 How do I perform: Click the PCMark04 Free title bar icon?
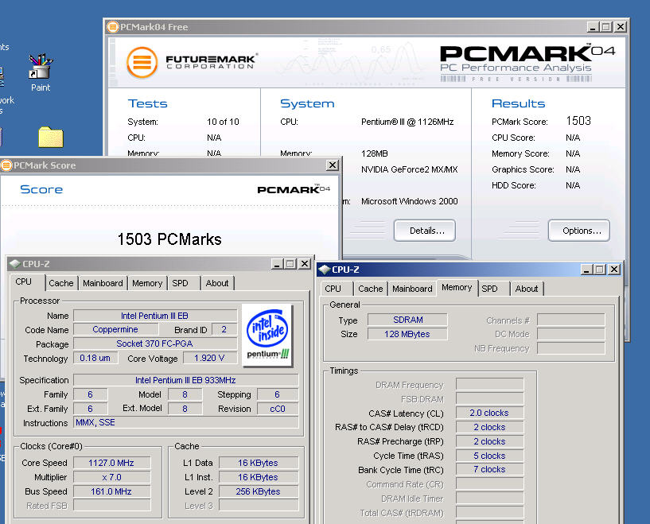(112, 27)
